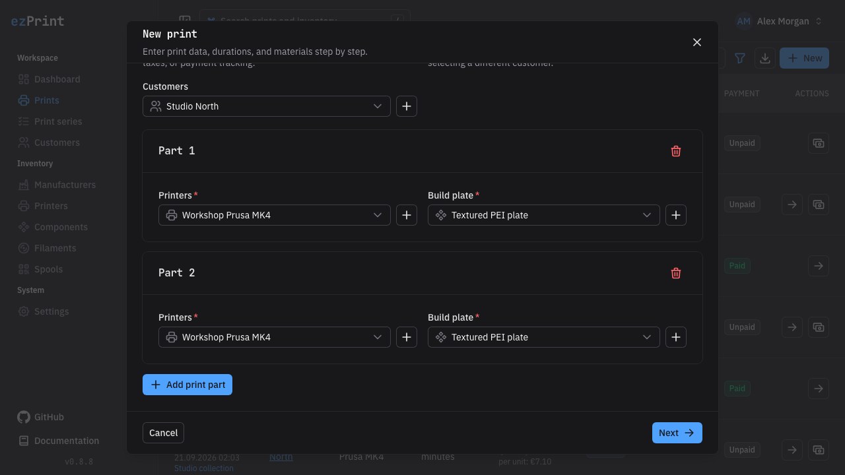Expand the Part 1 Printers dropdown
Viewport: 845px width, 475px height.
(x=275, y=215)
